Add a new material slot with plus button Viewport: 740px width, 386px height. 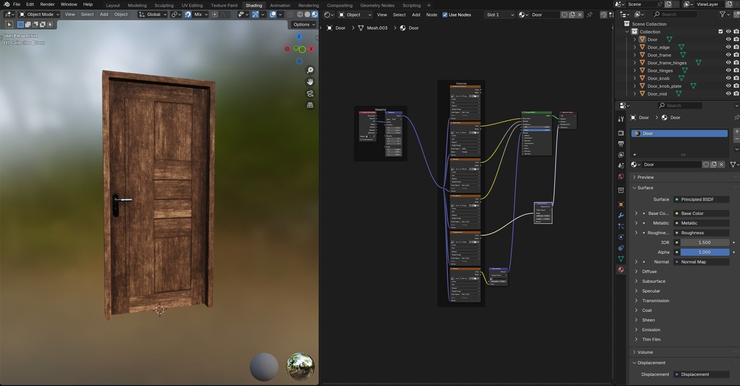pos(737,132)
